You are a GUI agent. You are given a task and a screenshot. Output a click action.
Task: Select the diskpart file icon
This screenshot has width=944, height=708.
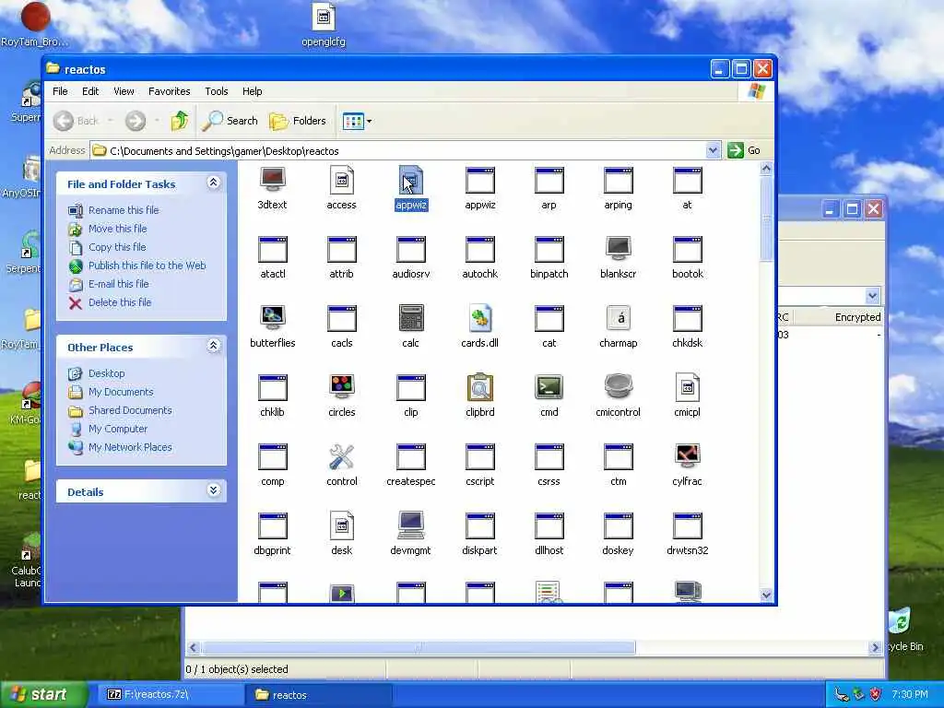(479, 525)
